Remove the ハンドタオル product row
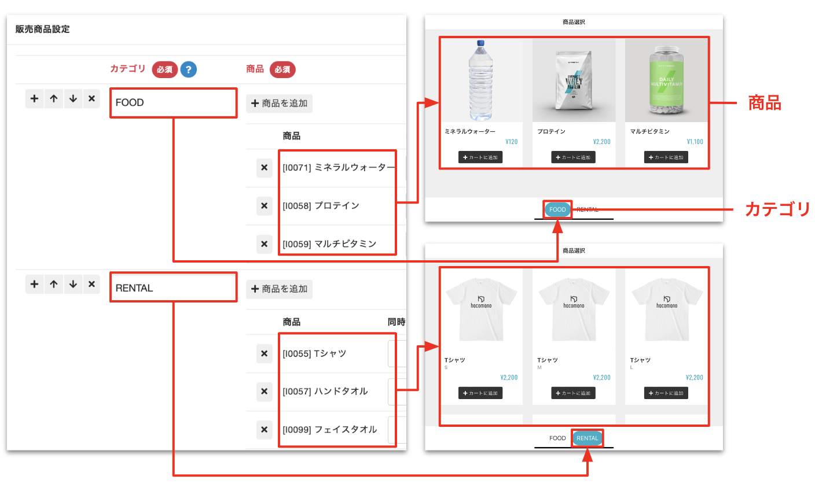Viewport: 815px width, 487px height. (x=264, y=392)
